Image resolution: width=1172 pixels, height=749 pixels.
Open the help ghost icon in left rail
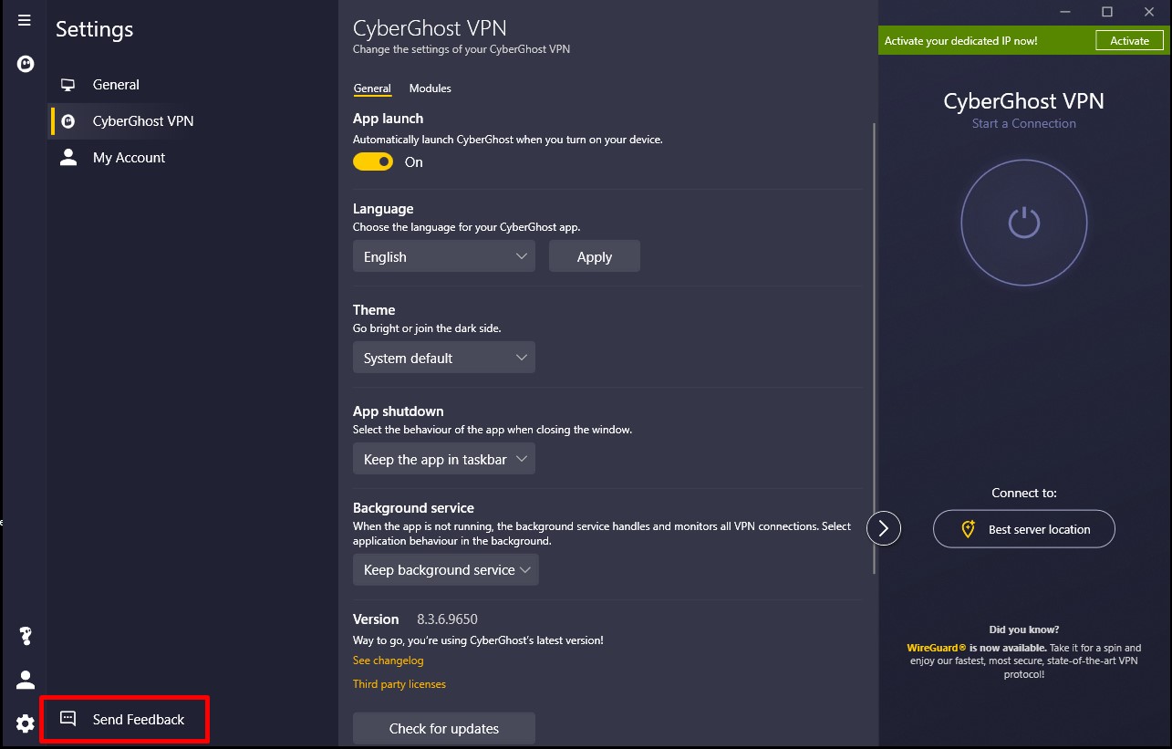pyautogui.click(x=26, y=636)
